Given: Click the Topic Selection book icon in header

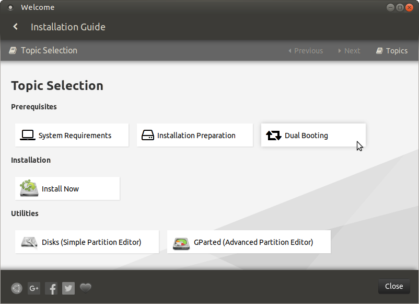Looking at the screenshot, I should [x=13, y=50].
